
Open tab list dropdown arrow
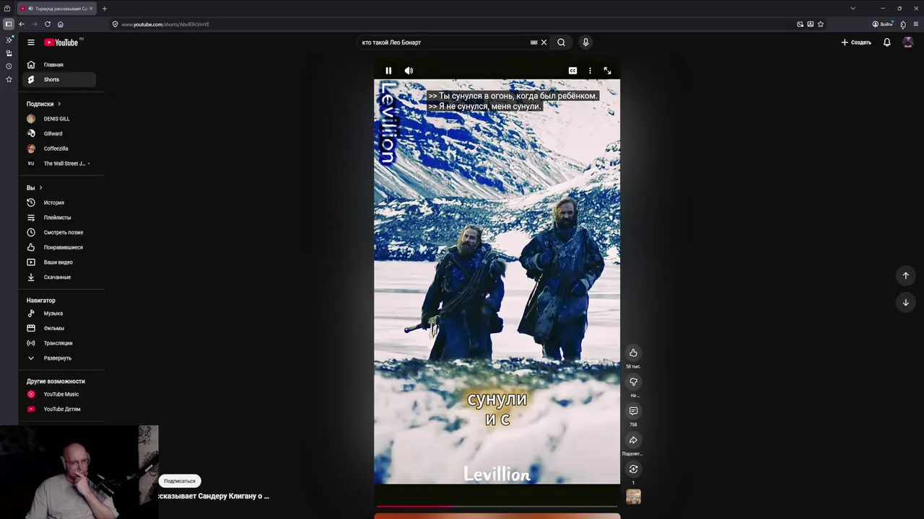pyautogui.click(x=853, y=9)
